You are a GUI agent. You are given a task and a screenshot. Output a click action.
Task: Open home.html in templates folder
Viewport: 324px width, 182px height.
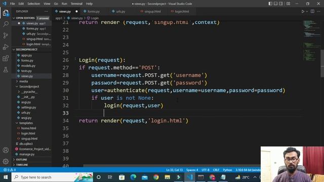pyautogui.click(x=28, y=128)
